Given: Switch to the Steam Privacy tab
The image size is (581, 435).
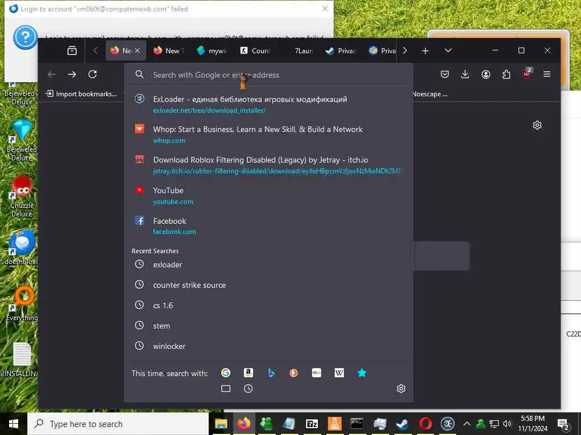Looking at the screenshot, I should coord(341,50).
